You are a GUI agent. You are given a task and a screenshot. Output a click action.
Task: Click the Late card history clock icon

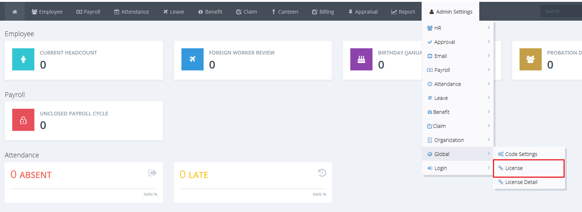[x=322, y=173]
